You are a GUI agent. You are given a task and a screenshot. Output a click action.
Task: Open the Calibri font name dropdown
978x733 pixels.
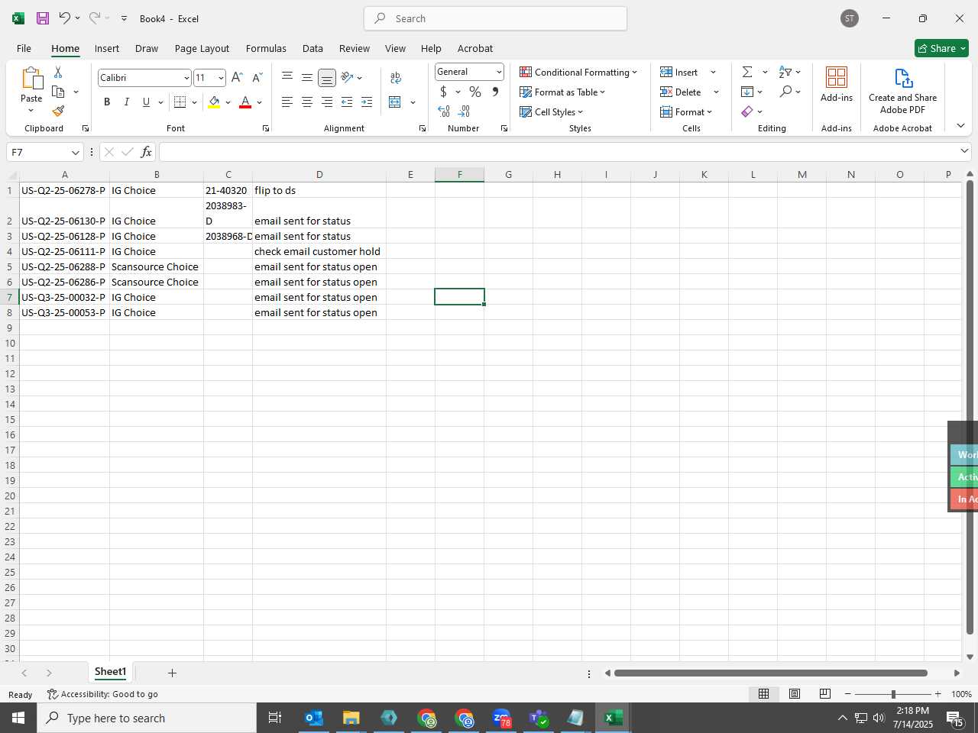186,78
